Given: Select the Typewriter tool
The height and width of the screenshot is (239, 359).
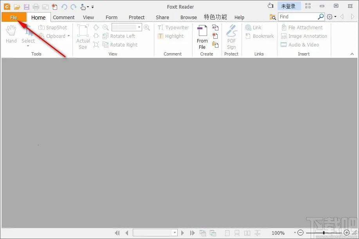Looking at the screenshot, I should 173,27.
